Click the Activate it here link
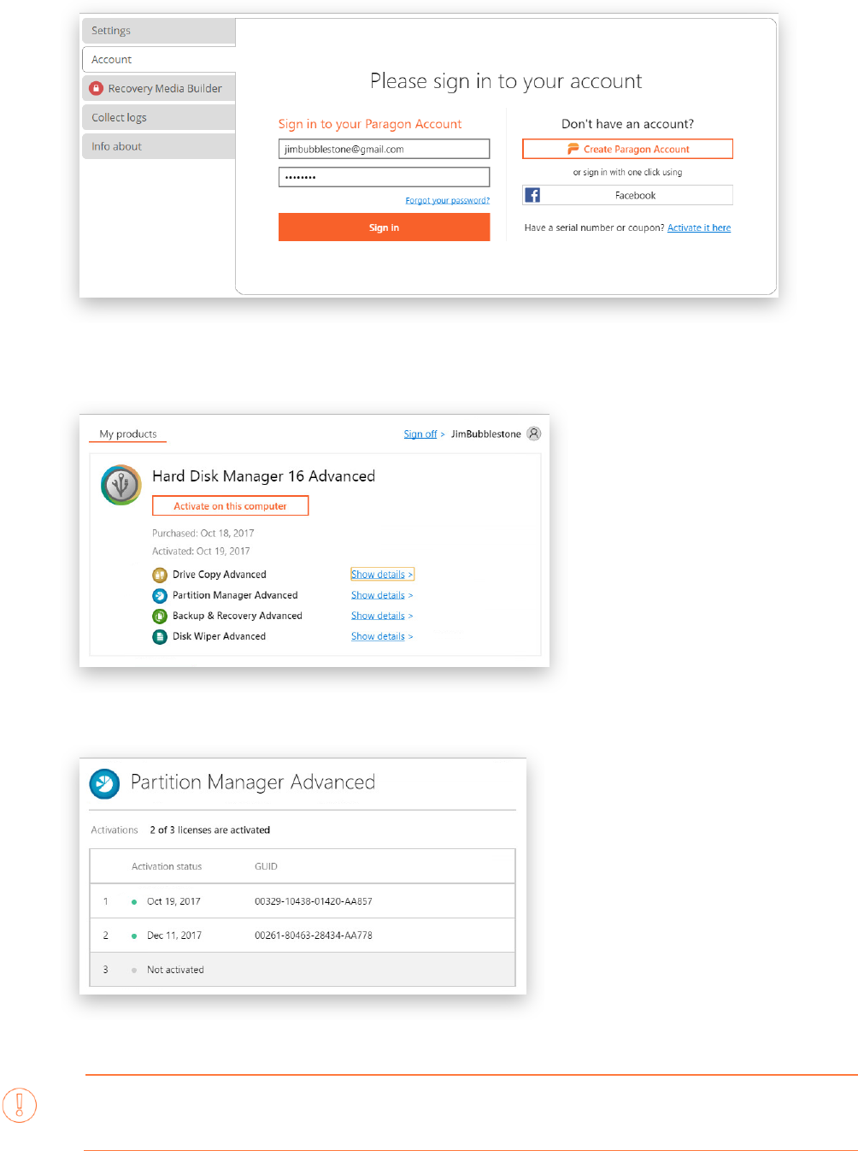 click(x=699, y=227)
